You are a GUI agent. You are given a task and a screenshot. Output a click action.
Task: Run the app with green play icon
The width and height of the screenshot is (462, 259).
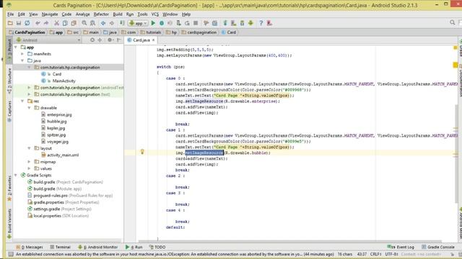pos(153,23)
